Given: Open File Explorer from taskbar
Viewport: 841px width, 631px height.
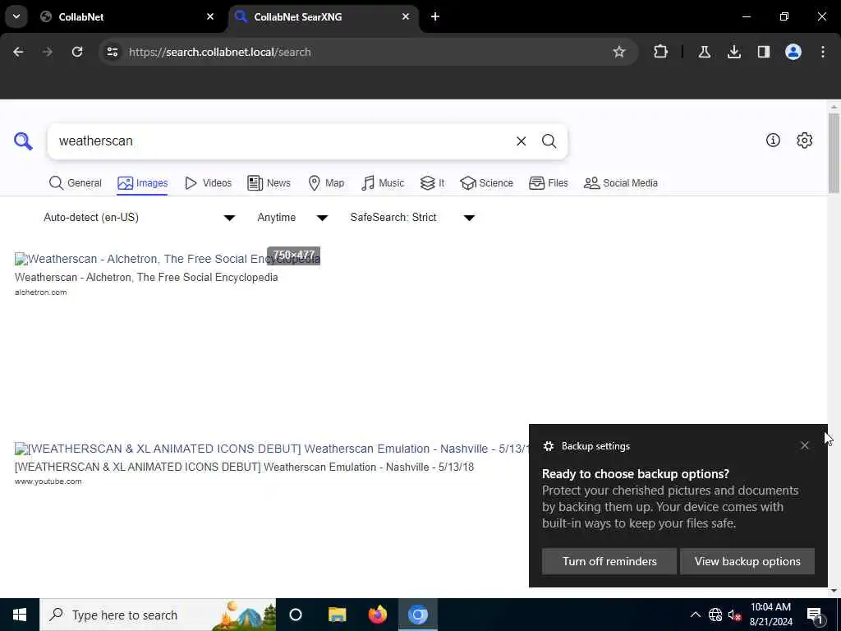Looking at the screenshot, I should tap(337, 615).
